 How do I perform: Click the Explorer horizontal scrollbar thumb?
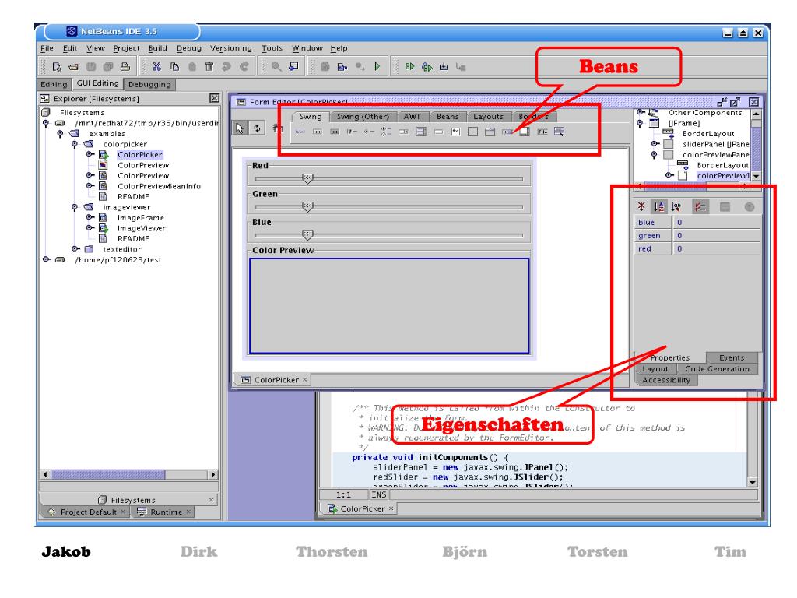click(107, 474)
